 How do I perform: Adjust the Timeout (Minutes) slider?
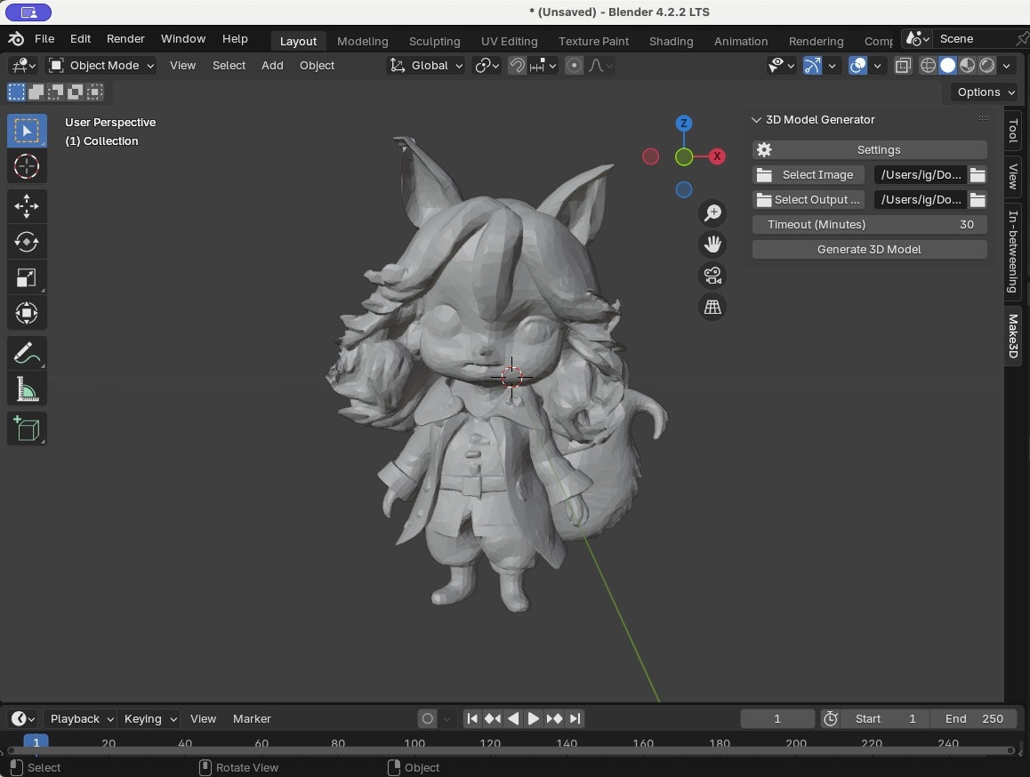click(869, 225)
